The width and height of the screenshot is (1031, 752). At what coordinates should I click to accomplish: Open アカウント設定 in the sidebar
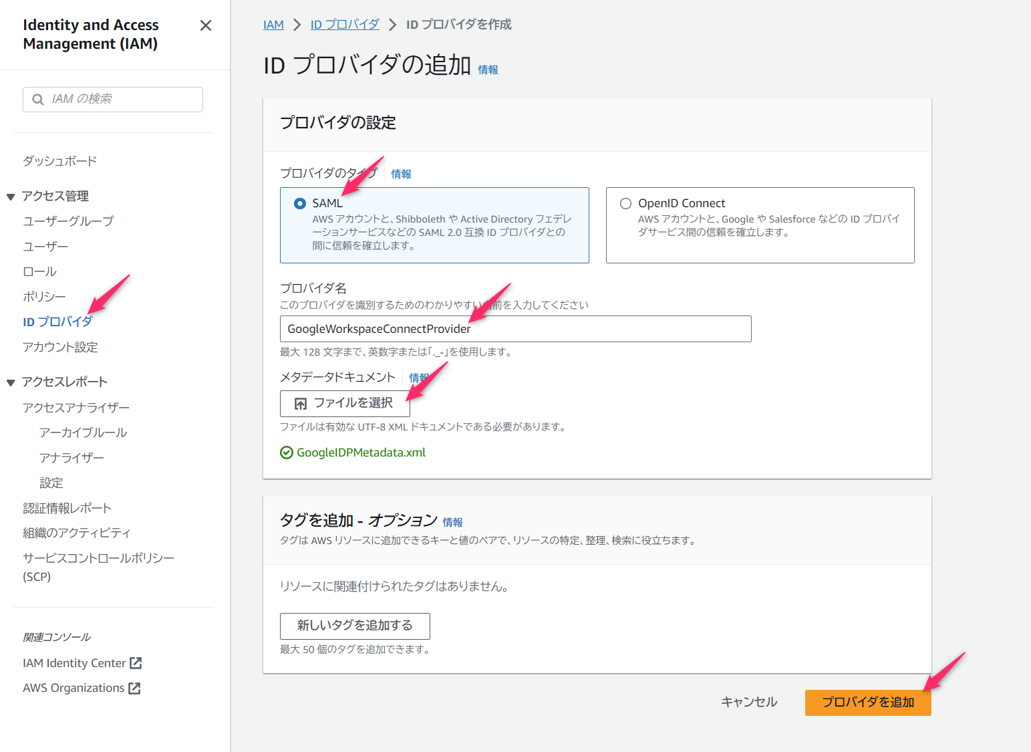60,348
